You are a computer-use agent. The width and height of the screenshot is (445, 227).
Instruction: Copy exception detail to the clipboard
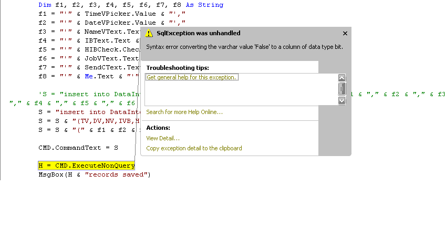[x=194, y=148]
